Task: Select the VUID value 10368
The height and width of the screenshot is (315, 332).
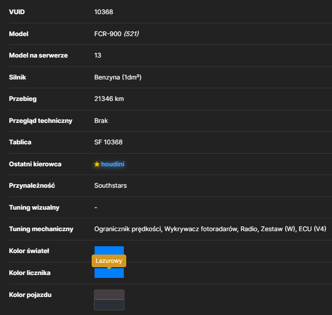Action: [x=103, y=12]
